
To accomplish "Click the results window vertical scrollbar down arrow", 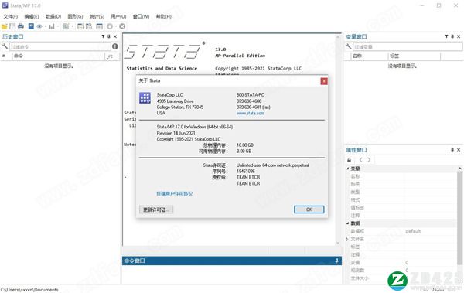I will (x=338, y=243).
